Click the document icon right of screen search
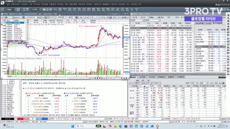 [24, 10]
